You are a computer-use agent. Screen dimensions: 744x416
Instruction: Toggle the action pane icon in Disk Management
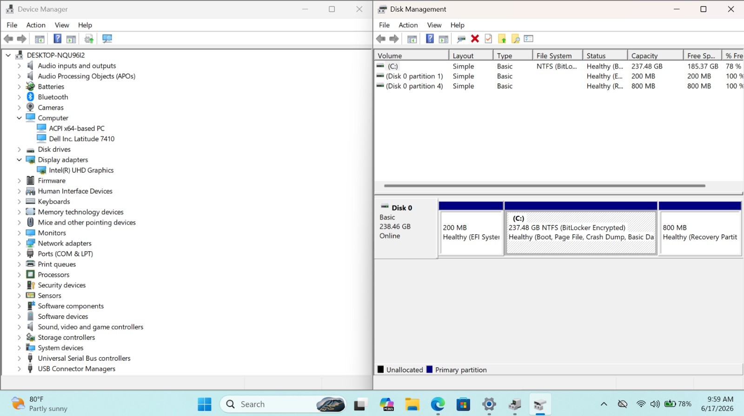tap(444, 39)
